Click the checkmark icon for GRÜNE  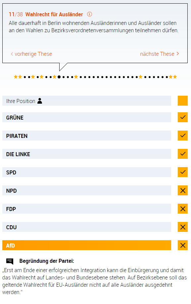click(183, 117)
